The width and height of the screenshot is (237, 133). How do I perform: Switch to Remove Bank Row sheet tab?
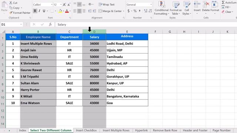pyautogui.click(x=165, y=130)
